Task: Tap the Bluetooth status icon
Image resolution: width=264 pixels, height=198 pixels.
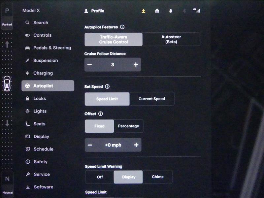Action: [184, 11]
